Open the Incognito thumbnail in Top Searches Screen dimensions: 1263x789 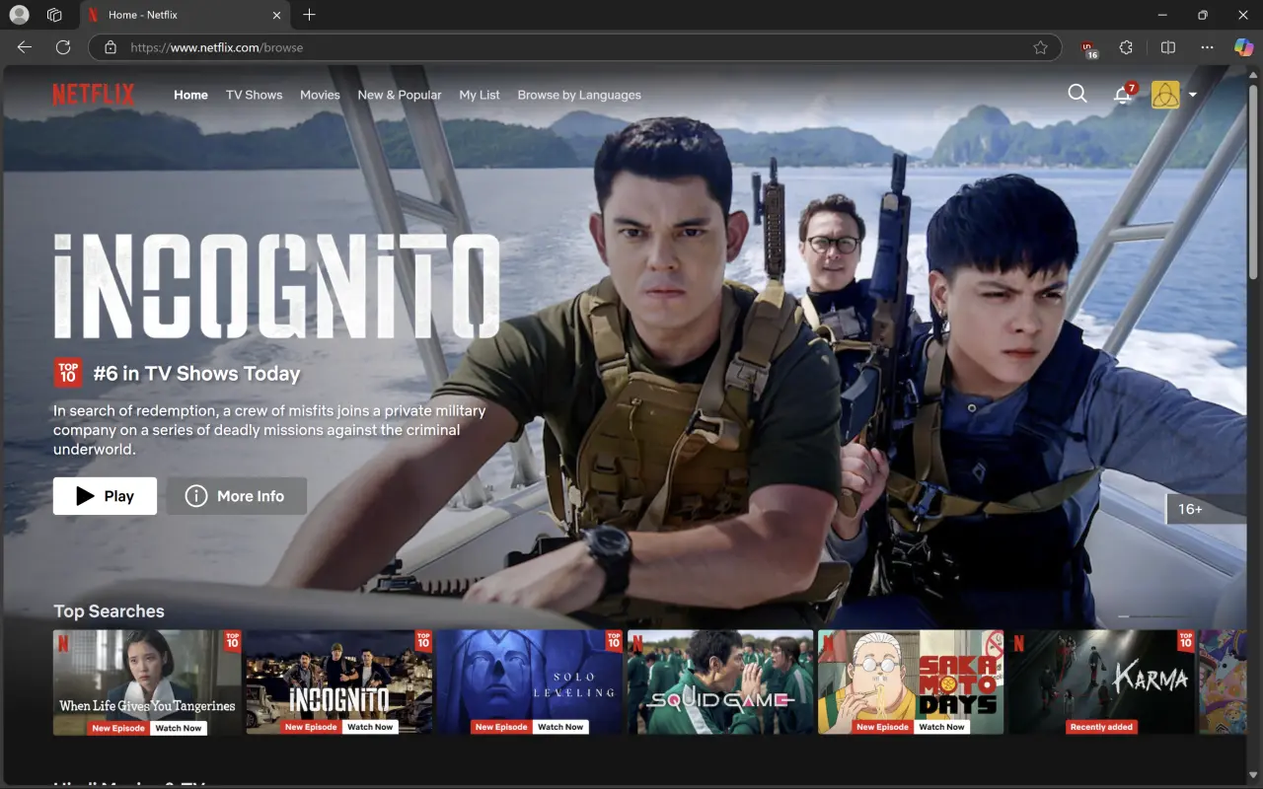point(338,682)
